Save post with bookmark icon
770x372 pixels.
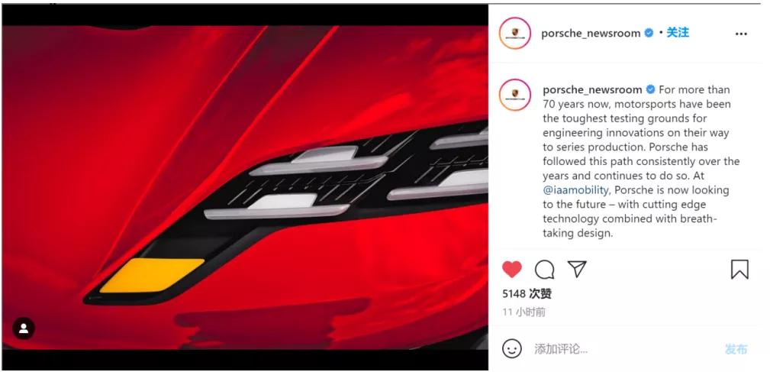pos(739,270)
